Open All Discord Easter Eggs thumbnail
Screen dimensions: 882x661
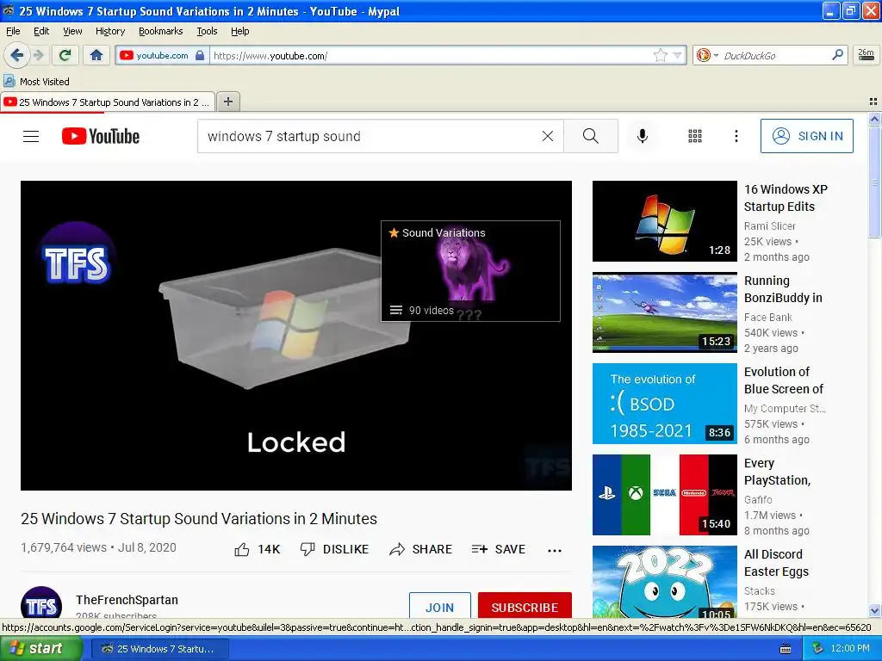(664, 583)
